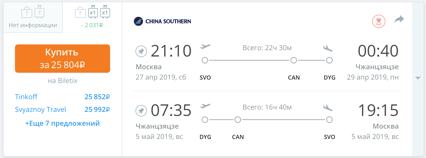
Task: Click the hourglass expiring-ticket icon
Action: tap(379, 21)
